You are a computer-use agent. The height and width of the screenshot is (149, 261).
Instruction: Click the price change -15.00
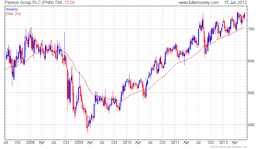pyautogui.click(x=69, y=2)
